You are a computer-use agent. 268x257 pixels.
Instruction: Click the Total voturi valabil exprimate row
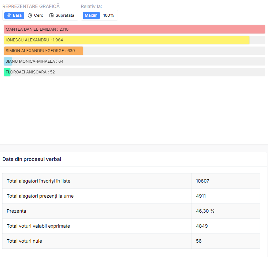(x=131, y=226)
